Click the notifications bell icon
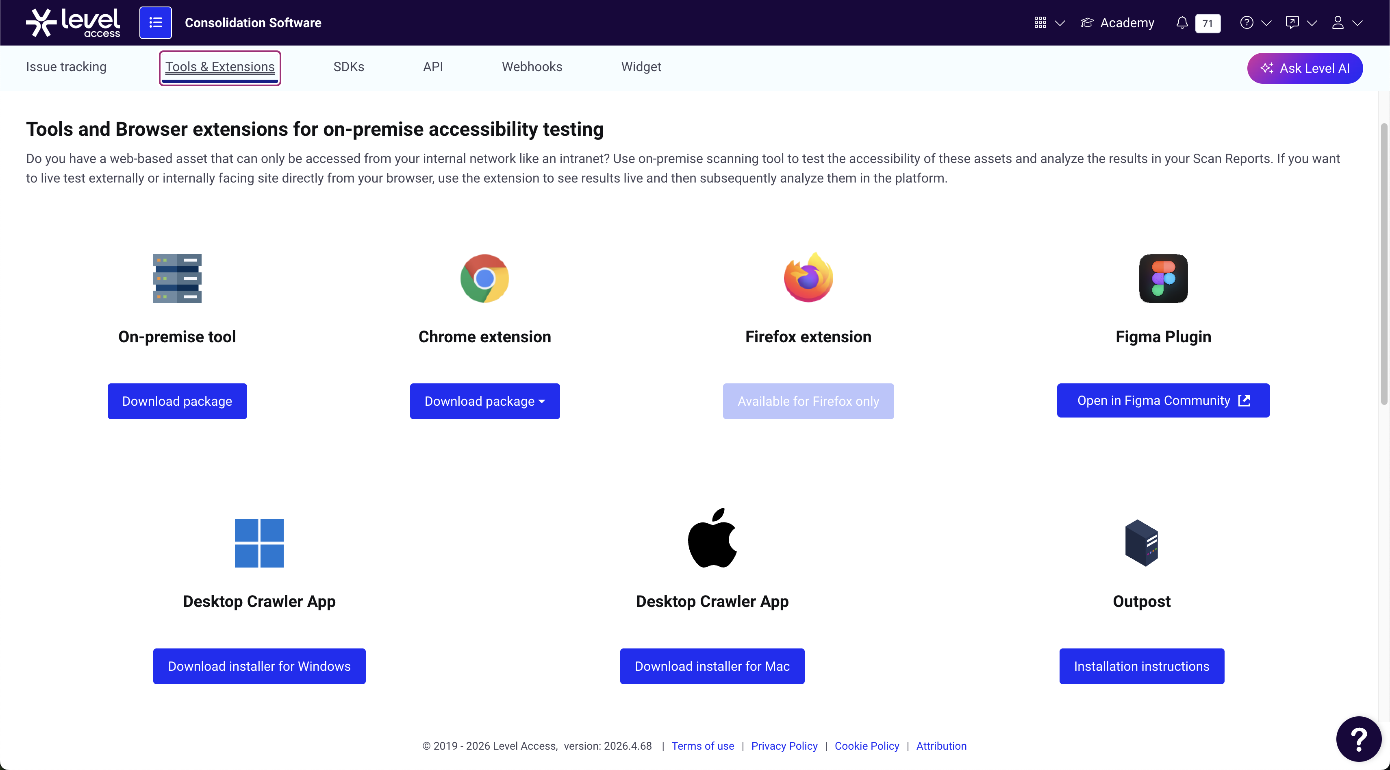Screen dimensions: 1390x770 (x=1182, y=23)
